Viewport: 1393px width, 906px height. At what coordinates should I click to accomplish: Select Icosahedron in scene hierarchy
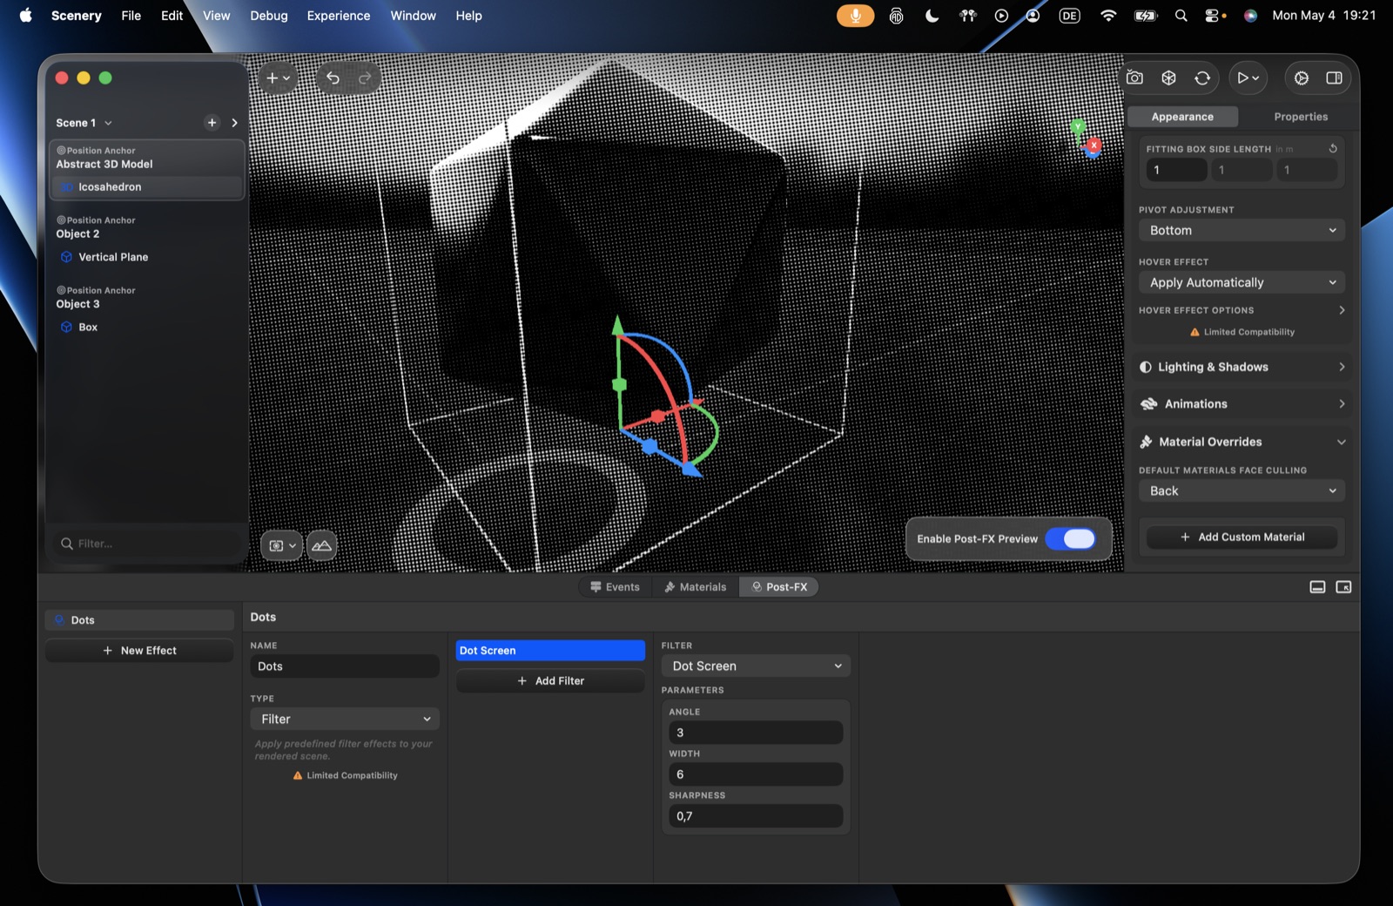tap(147, 187)
